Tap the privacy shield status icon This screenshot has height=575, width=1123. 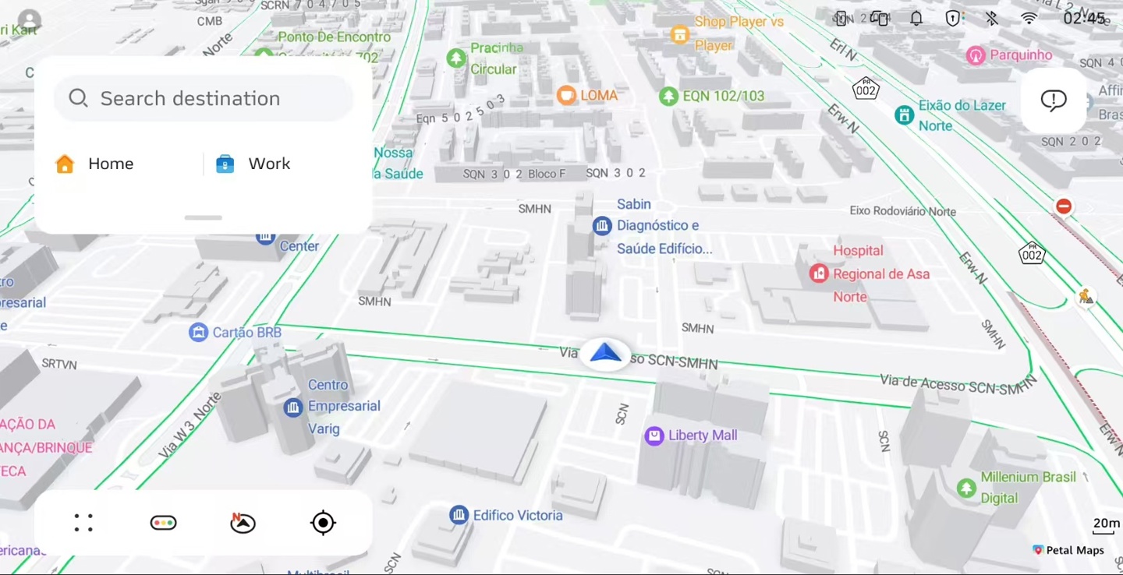click(953, 19)
